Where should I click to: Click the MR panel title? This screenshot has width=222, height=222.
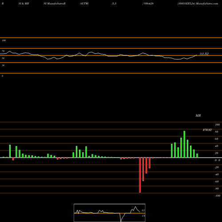click(198, 115)
